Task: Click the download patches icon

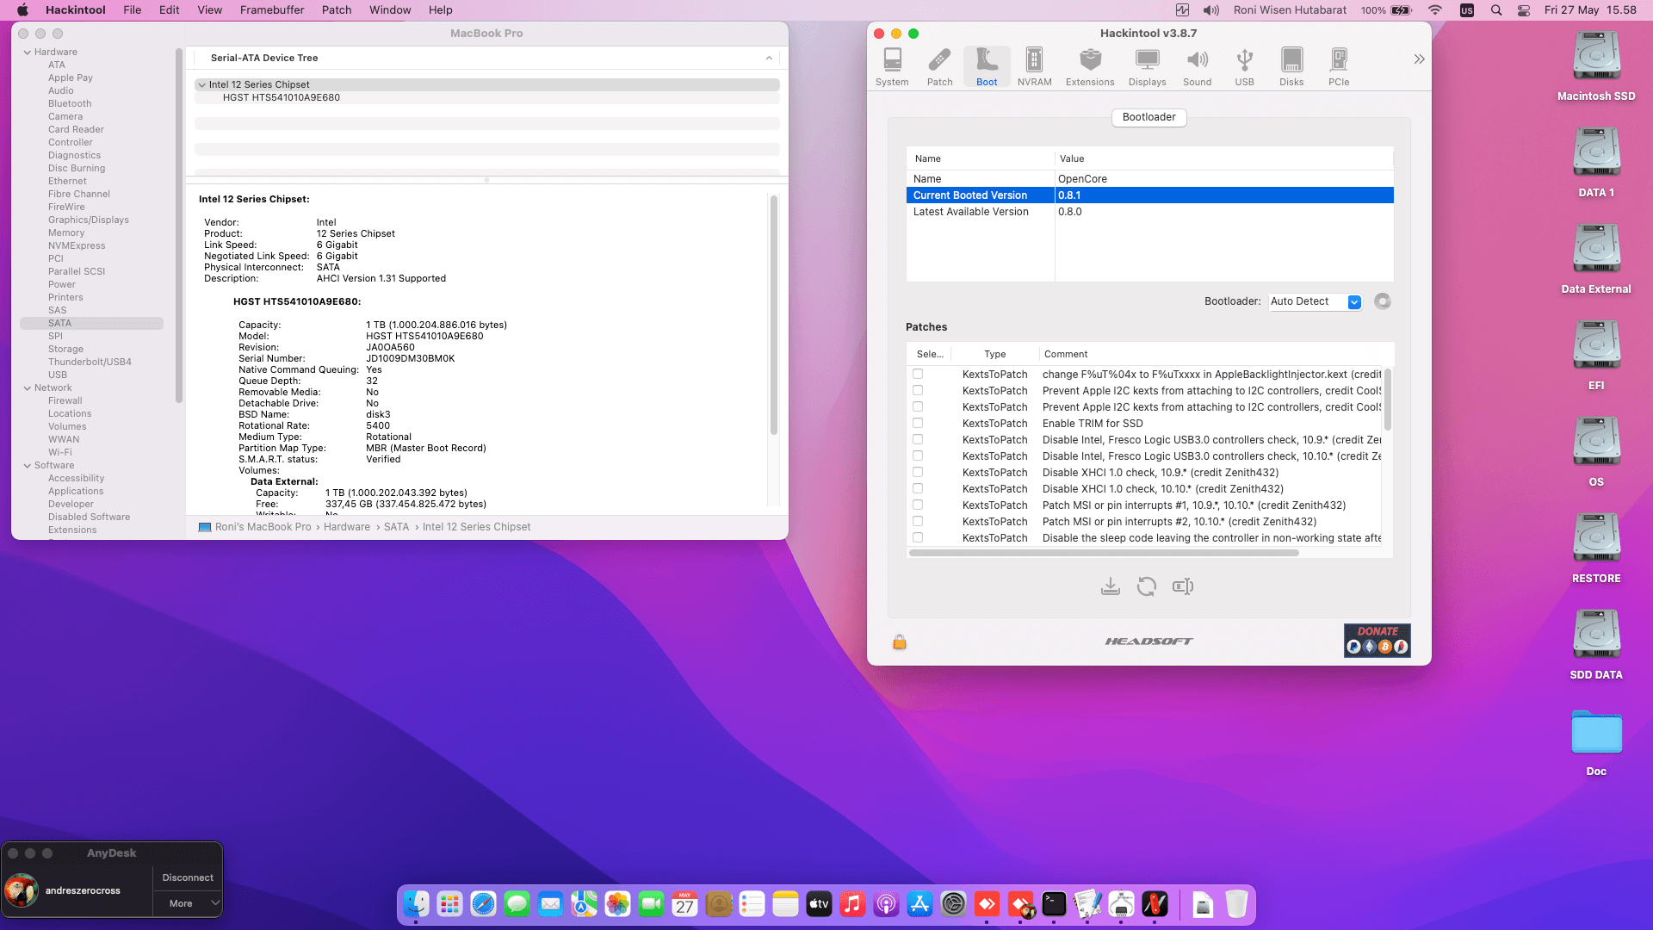Action: click(x=1111, y=586)
